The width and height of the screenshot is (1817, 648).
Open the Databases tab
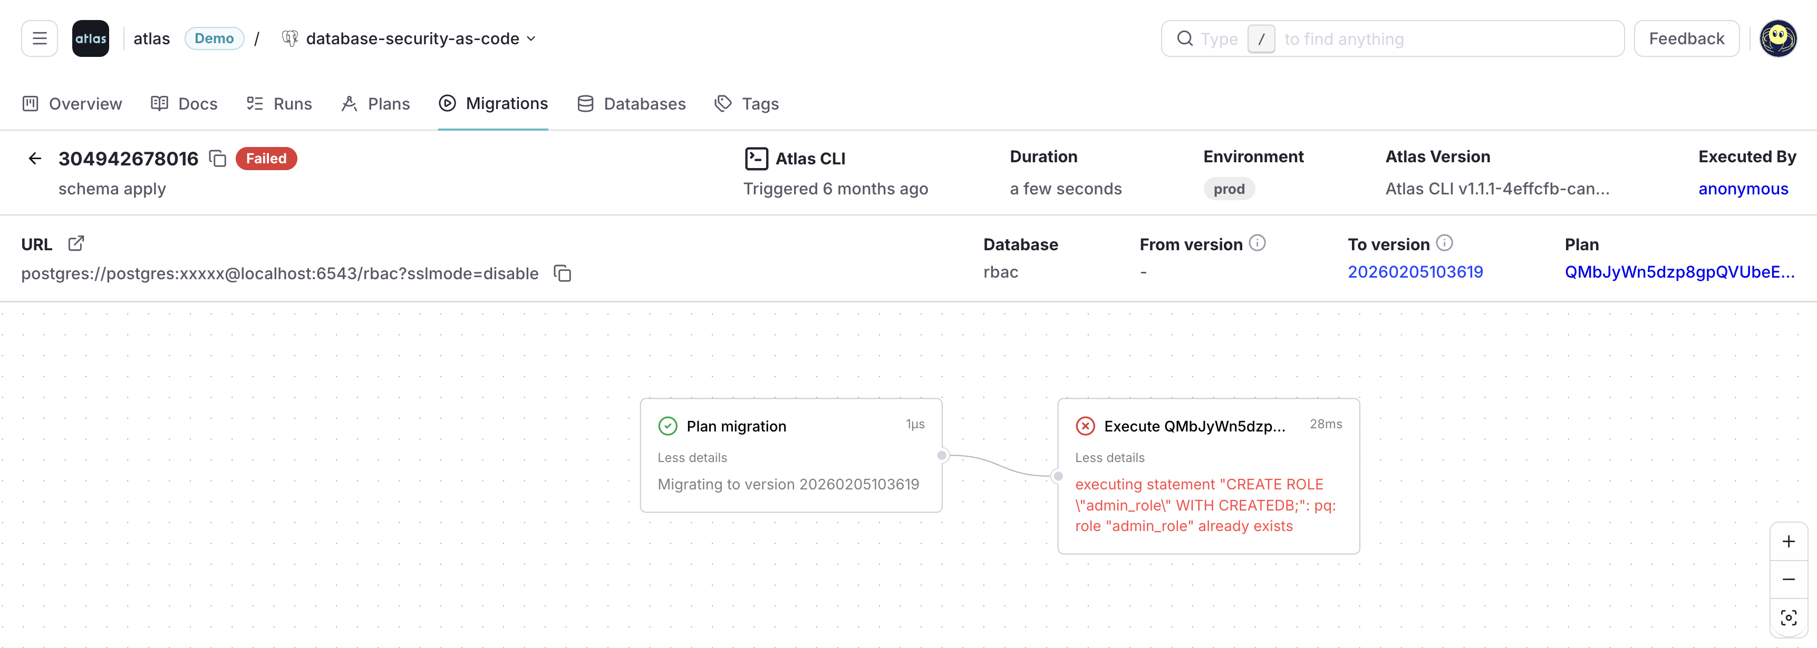tap(631, 104)
